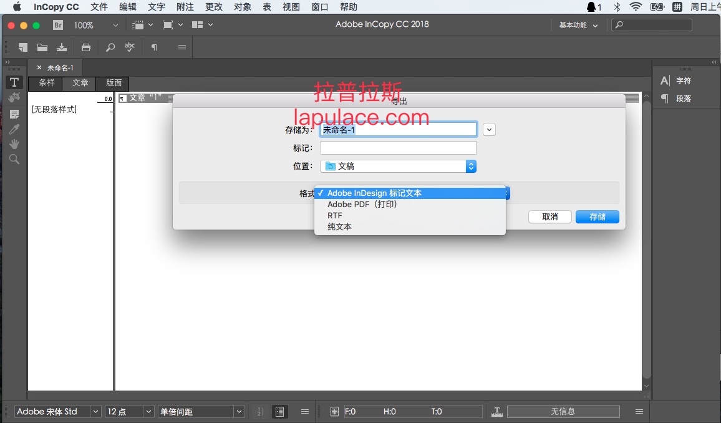
Task: Click the 取消 cancel button
Action: [x=550, y=216]
